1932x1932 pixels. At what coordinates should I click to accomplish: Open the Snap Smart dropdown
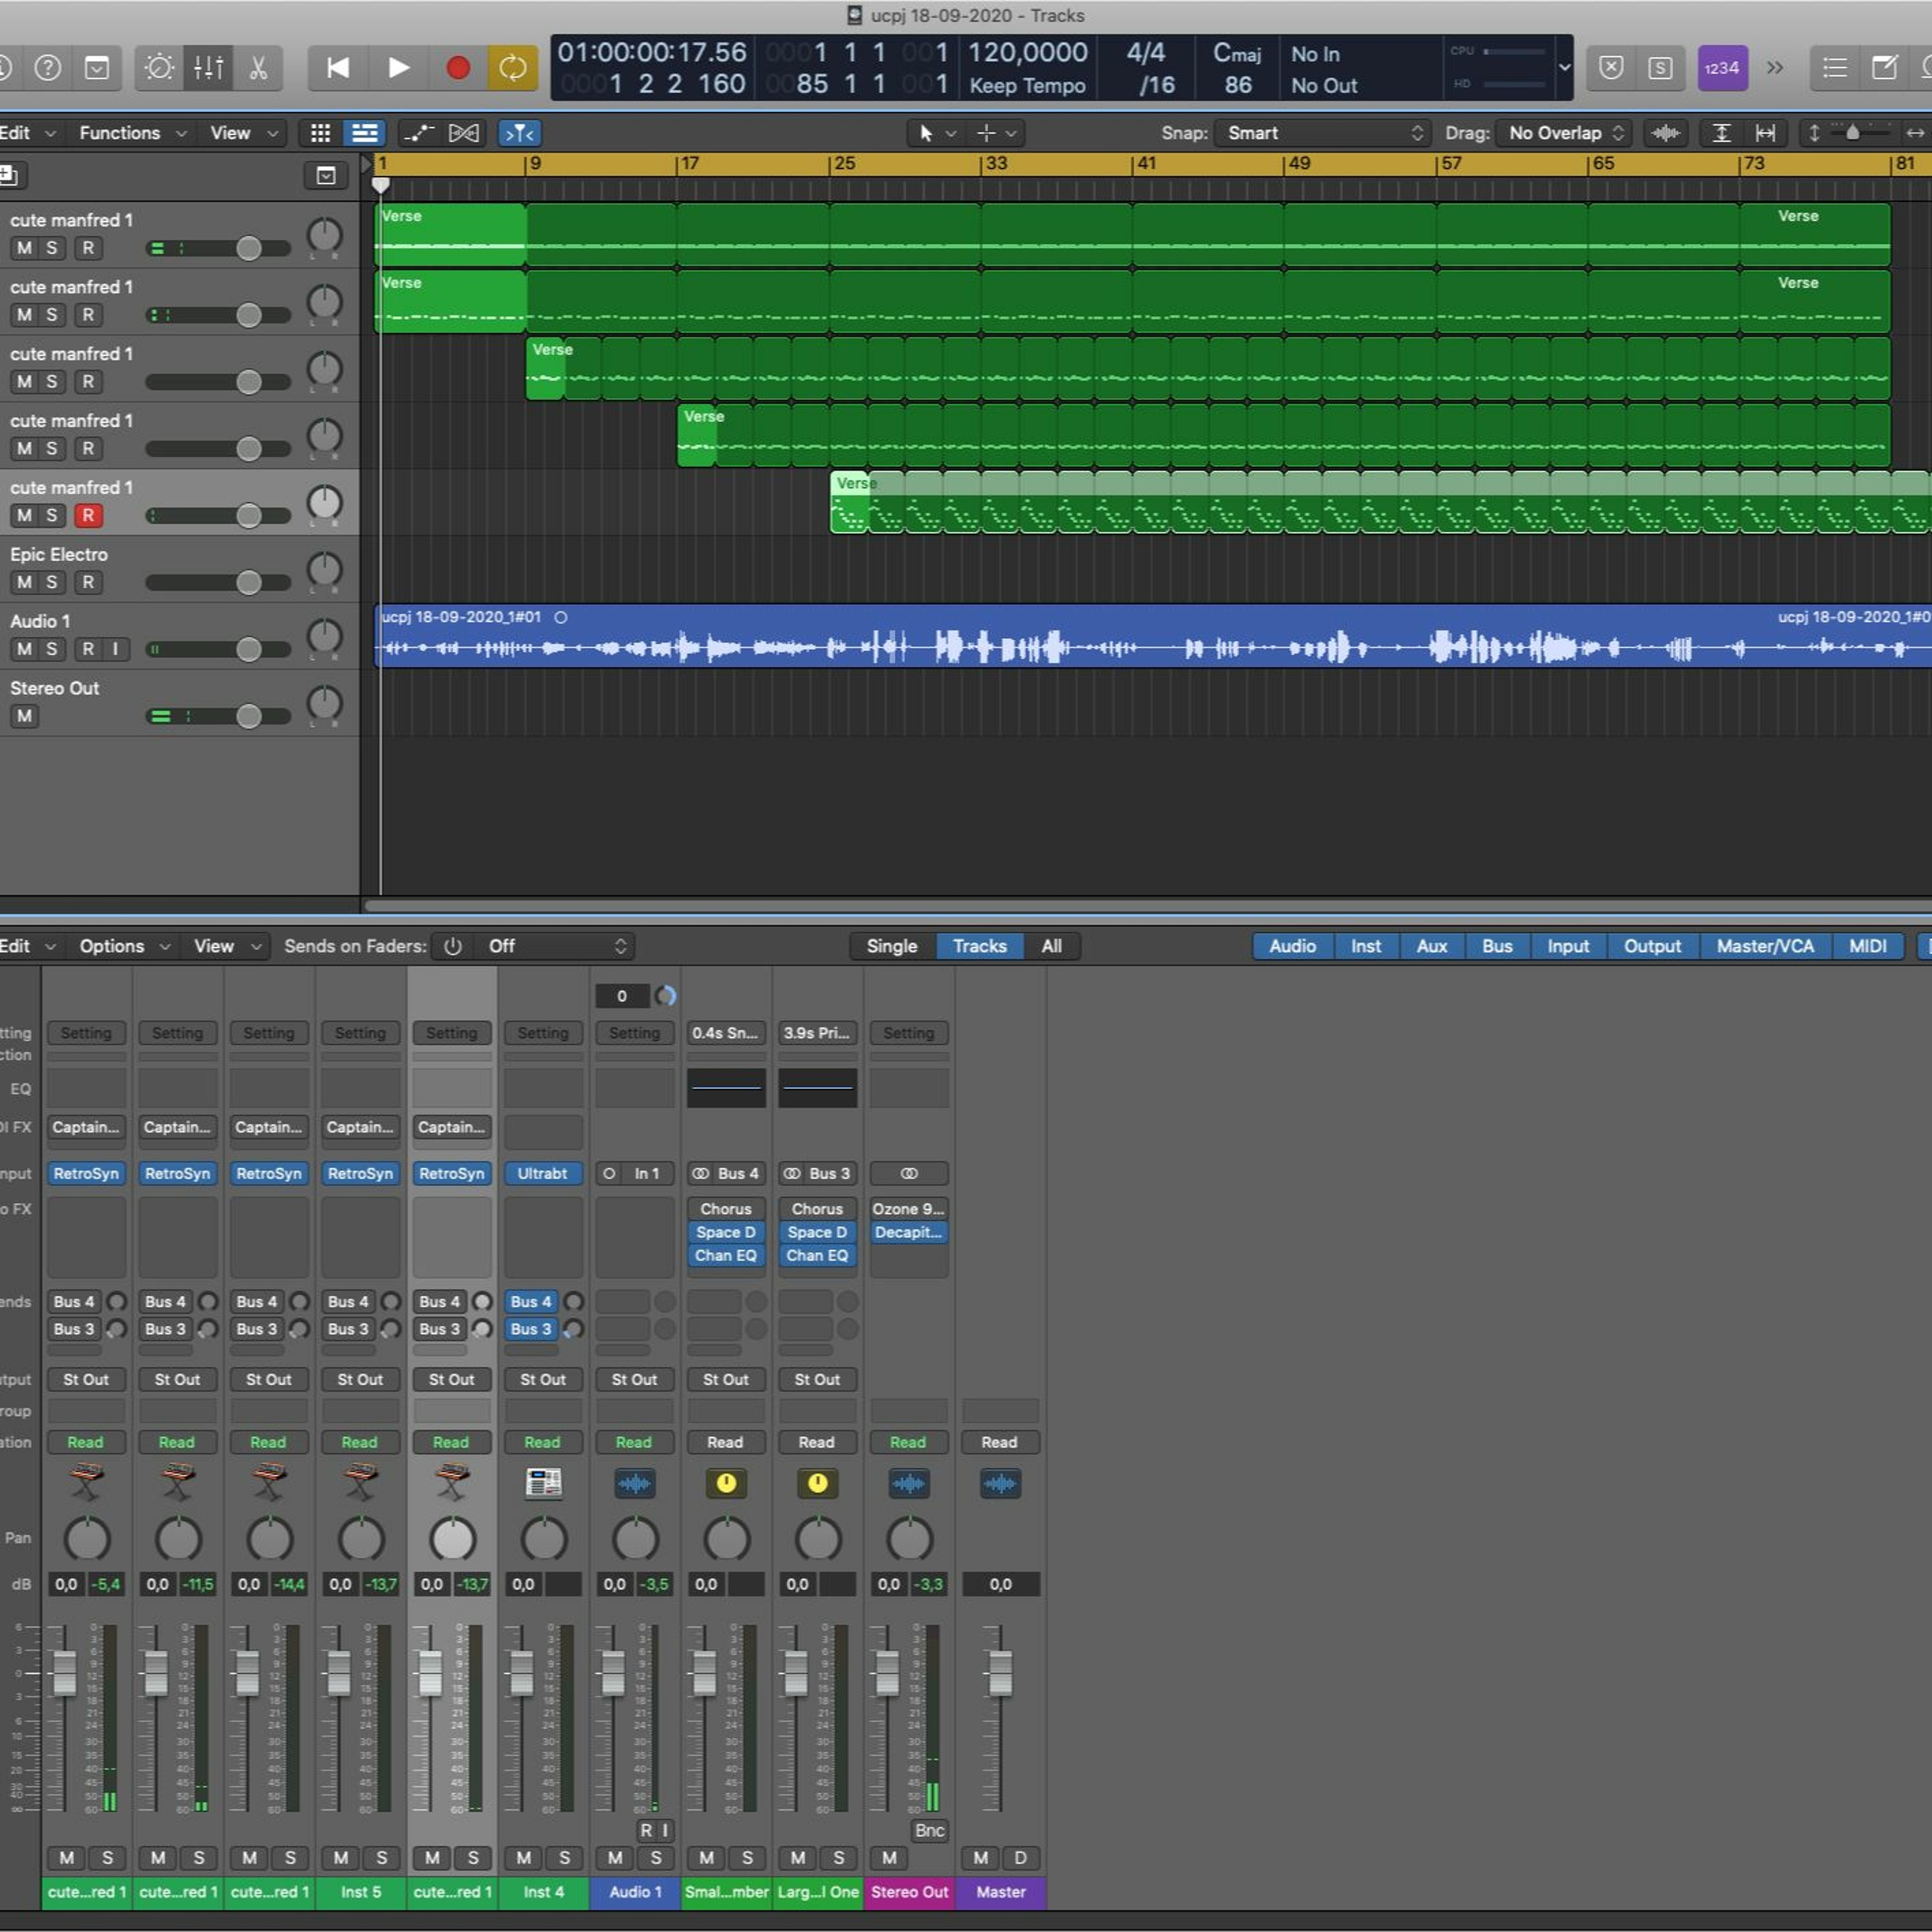click(x=1323, y=133)
